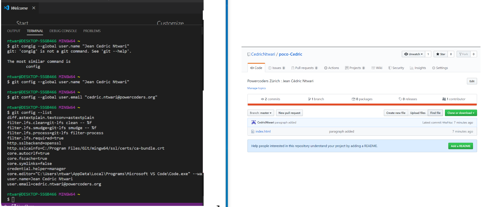View the 2 commits link

click(270, 99)
